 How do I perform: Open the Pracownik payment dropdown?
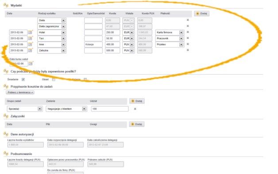coord(181,38)
